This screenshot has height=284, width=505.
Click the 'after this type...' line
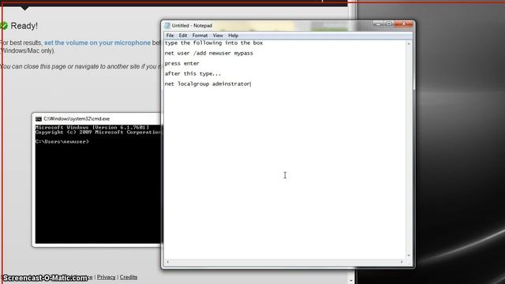pos(193,73)
